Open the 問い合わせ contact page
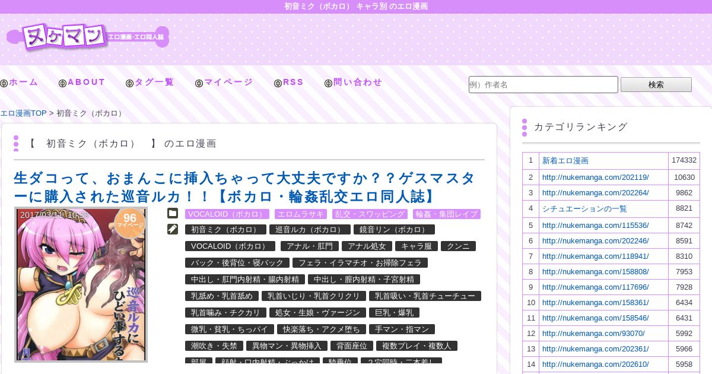 (x=354, y=83)
